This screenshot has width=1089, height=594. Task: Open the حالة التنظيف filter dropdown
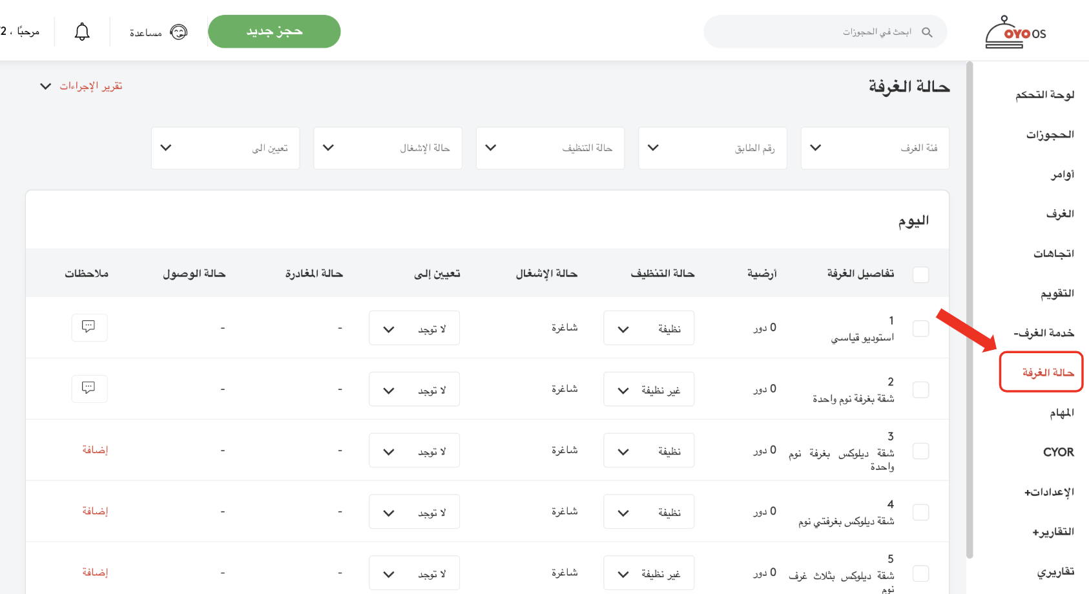[x=550, y=148]
